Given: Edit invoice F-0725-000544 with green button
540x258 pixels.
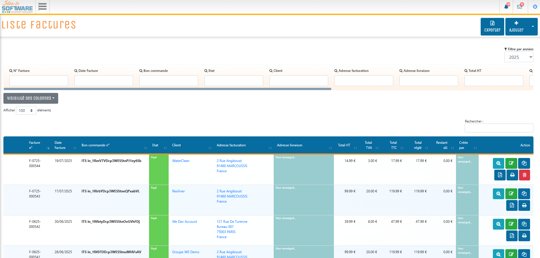Looking at the screenshot, I should point(511,163).
